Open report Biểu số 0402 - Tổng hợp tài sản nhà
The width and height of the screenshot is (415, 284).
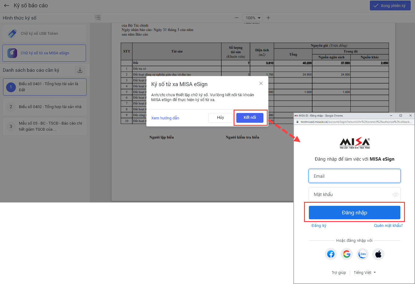[x=45, y=107]
